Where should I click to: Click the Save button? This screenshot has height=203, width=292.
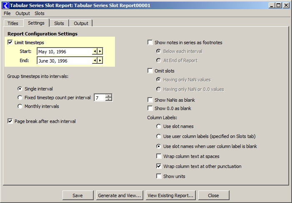(78, 195)
